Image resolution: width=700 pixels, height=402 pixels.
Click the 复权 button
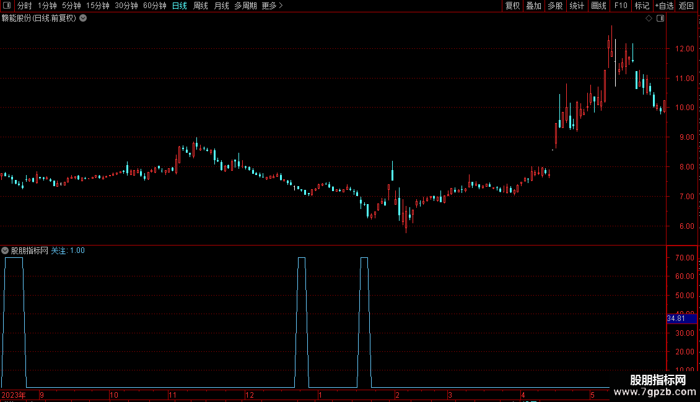(512, 6)
